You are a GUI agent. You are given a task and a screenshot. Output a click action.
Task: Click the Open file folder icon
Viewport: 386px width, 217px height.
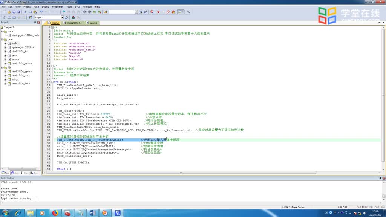9,12
